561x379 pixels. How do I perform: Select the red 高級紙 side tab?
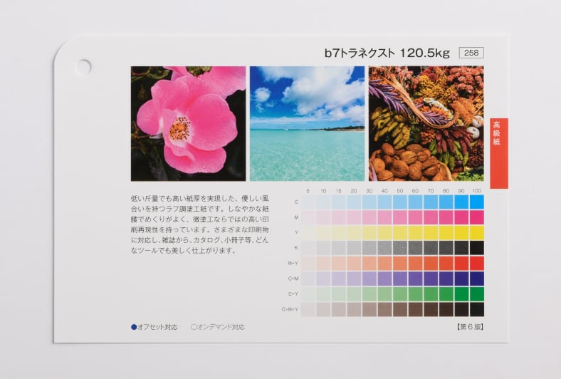click(498, 153)
